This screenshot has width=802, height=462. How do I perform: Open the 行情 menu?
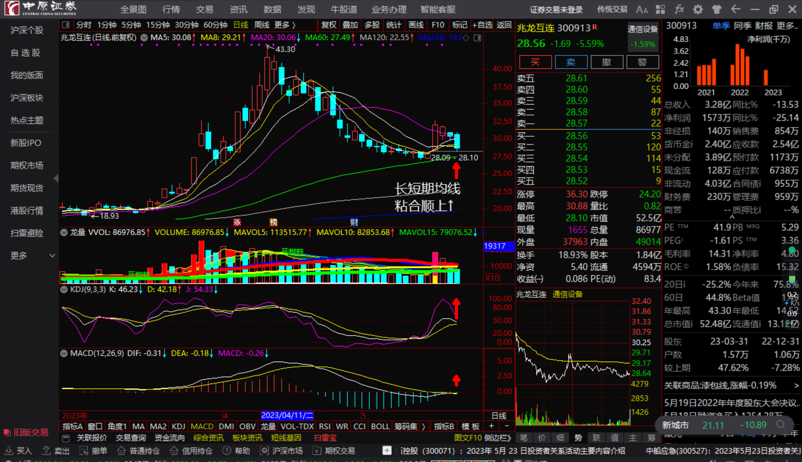(171, 9)
